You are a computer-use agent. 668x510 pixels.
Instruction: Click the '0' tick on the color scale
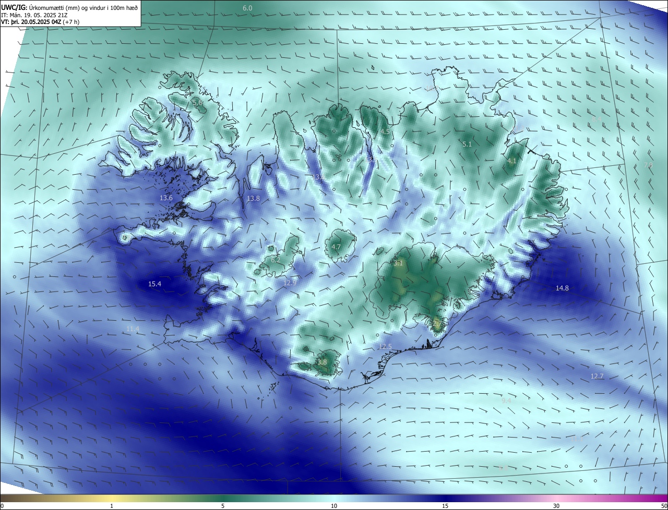click(x=2, y=506)
